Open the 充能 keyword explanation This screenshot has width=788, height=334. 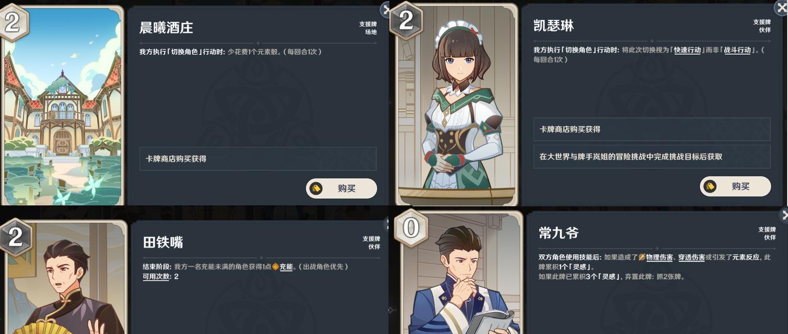coord(286,267)
